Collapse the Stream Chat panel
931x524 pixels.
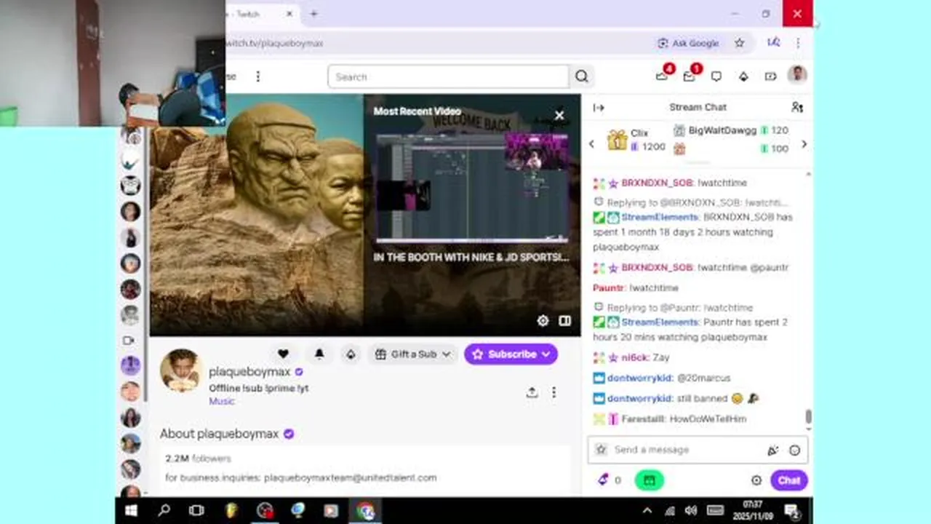point(599,108)
